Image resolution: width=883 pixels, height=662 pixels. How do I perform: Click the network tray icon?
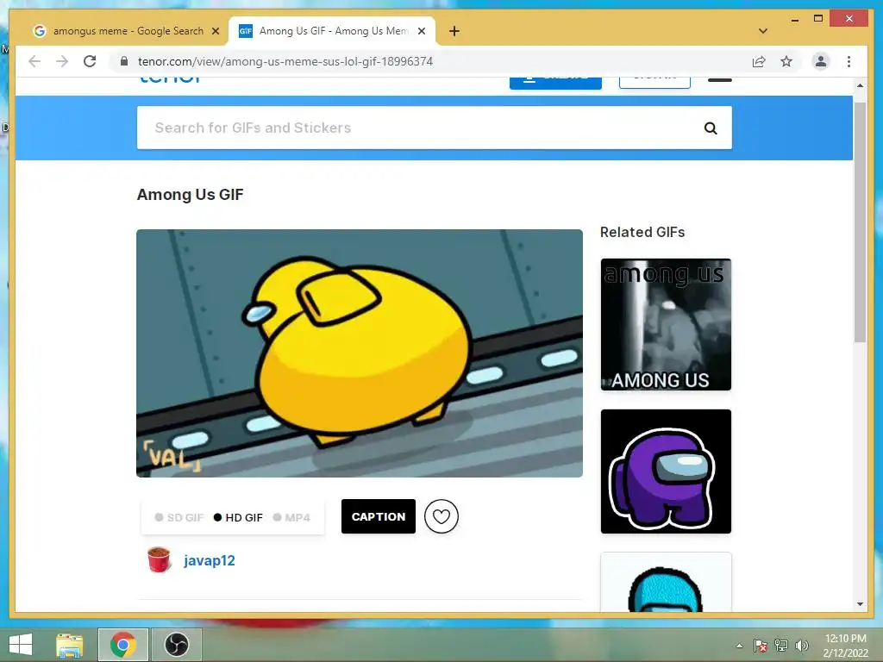tap(781, 646)
